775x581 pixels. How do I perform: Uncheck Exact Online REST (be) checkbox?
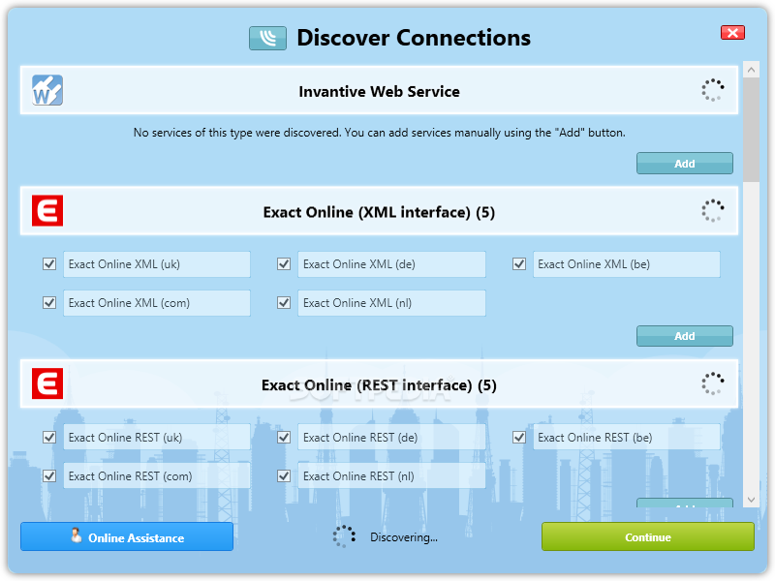[x=519, y=438]
